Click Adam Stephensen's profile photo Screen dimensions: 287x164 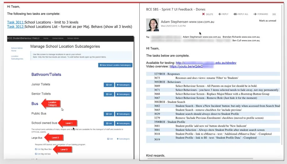point(152,25)
